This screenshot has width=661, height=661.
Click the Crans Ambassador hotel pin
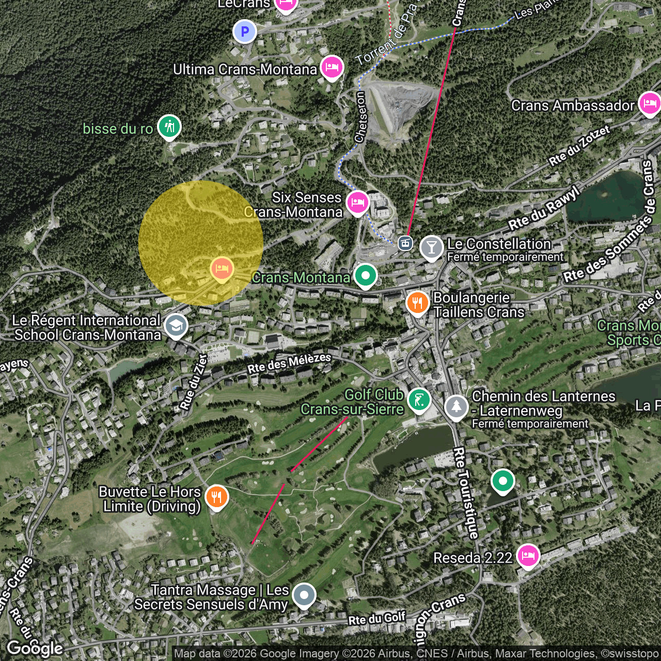point(650,104)
